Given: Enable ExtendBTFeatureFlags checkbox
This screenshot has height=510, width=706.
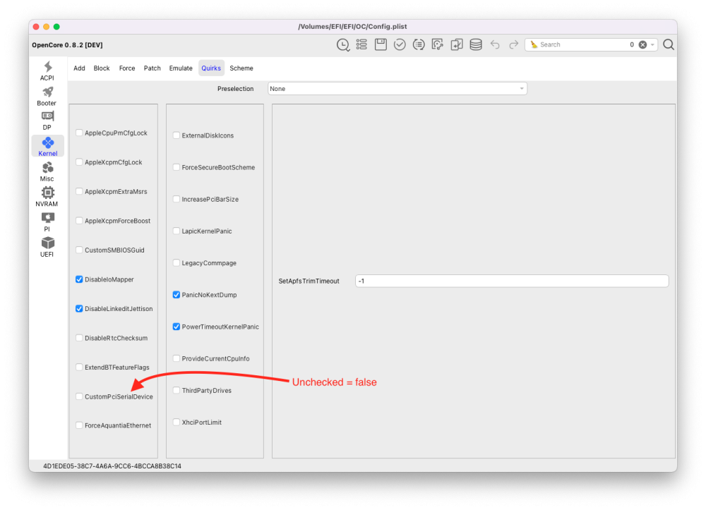Looking at the screenshot, I should tap(79, 367).
